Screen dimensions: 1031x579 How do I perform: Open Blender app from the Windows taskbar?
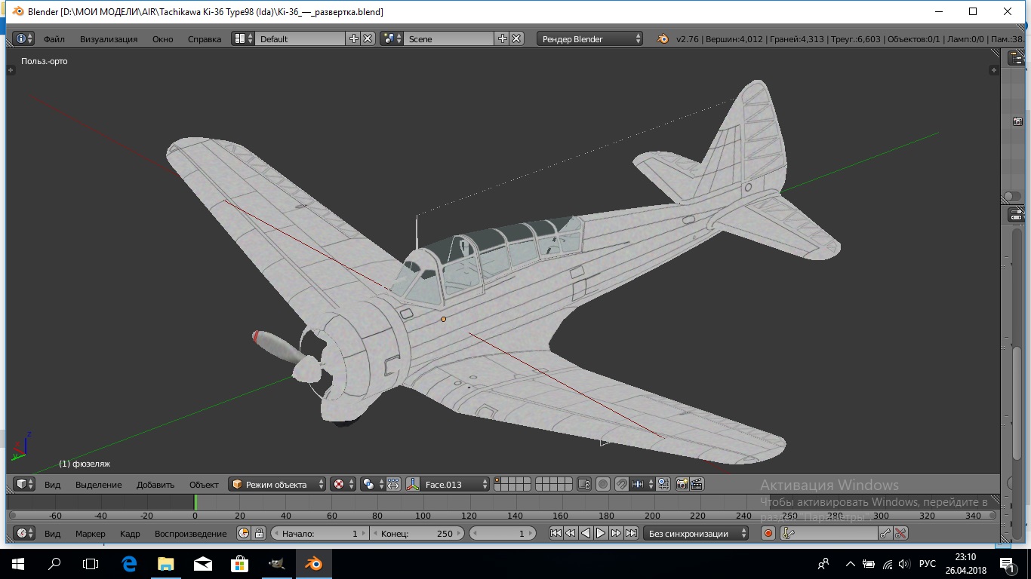pyautogui.click(x=312, y=564)
